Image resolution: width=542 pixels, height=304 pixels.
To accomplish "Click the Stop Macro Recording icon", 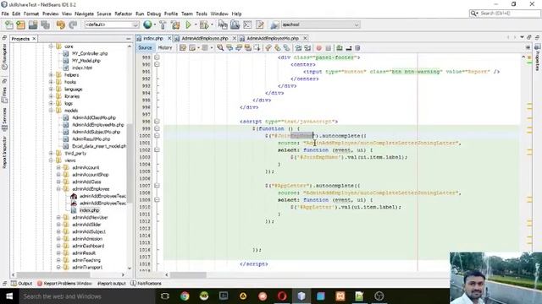I will [328, 48].
